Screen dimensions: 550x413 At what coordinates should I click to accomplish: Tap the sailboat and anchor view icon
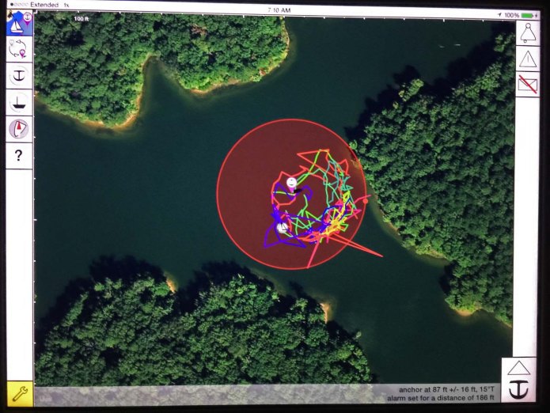[19, 22]
